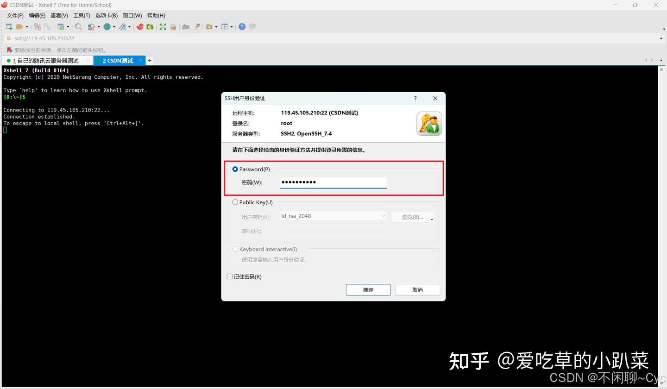Click inside the password input field
The width and height of the screenshot is (667, 389).
(x=333, y=182)
